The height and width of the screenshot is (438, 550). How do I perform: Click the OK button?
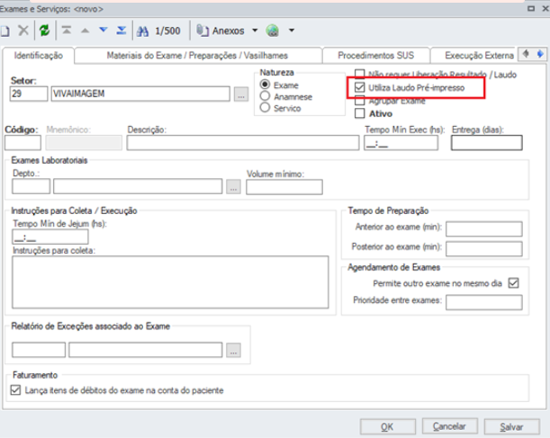tap(388, 427)
